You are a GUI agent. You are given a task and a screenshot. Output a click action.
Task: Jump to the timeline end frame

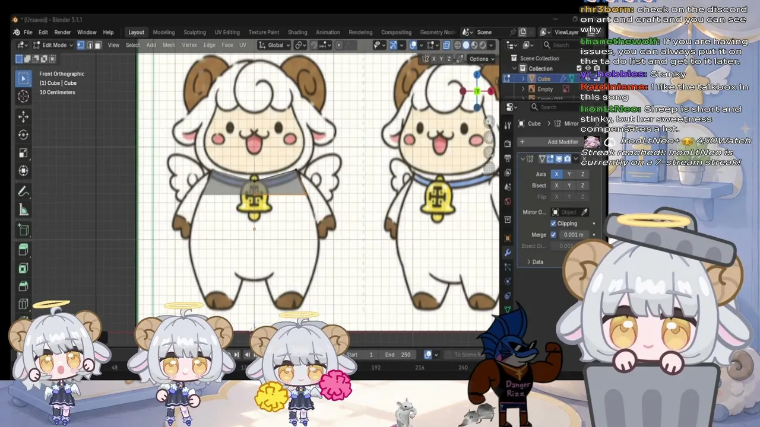pos(237,355)
